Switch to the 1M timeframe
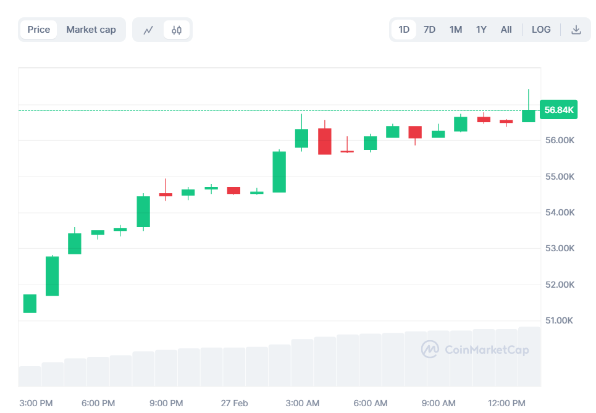Viewport: 596px width, 413px height. click(x=455, y=29)
